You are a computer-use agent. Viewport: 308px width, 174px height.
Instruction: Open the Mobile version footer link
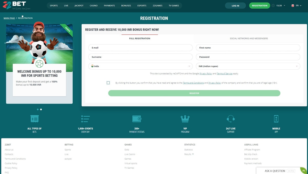[251, 159]
